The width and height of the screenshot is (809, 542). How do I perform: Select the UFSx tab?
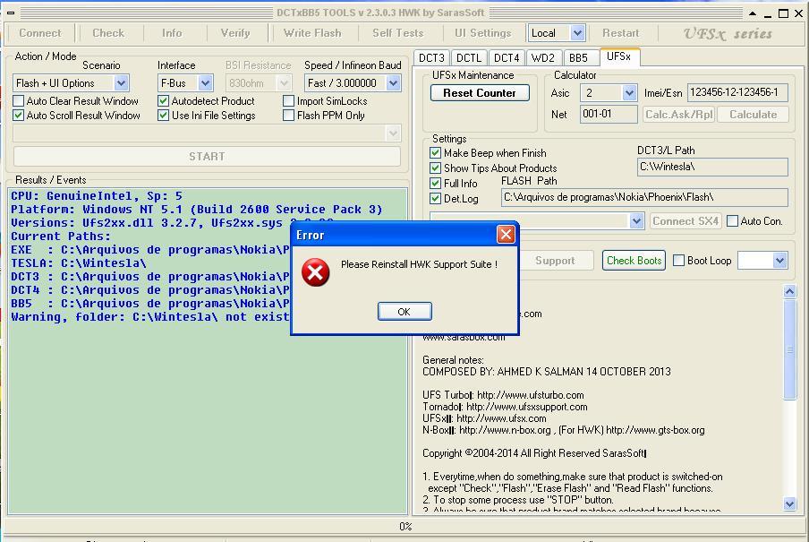coord(619,56)
